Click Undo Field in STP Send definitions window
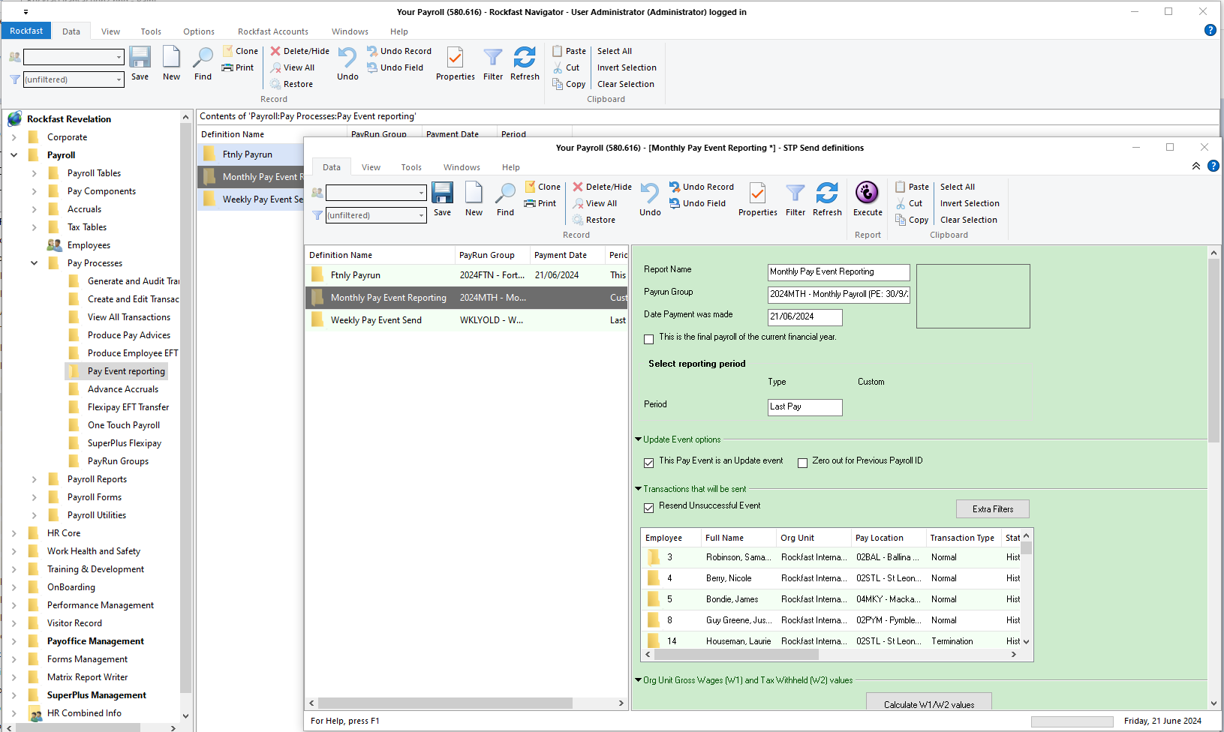The width and height of the screenshot is (1224, 732). [x=697, y=203]
